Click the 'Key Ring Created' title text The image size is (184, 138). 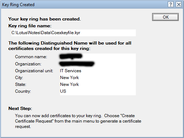pyautogui.click(x=18, y=5)
